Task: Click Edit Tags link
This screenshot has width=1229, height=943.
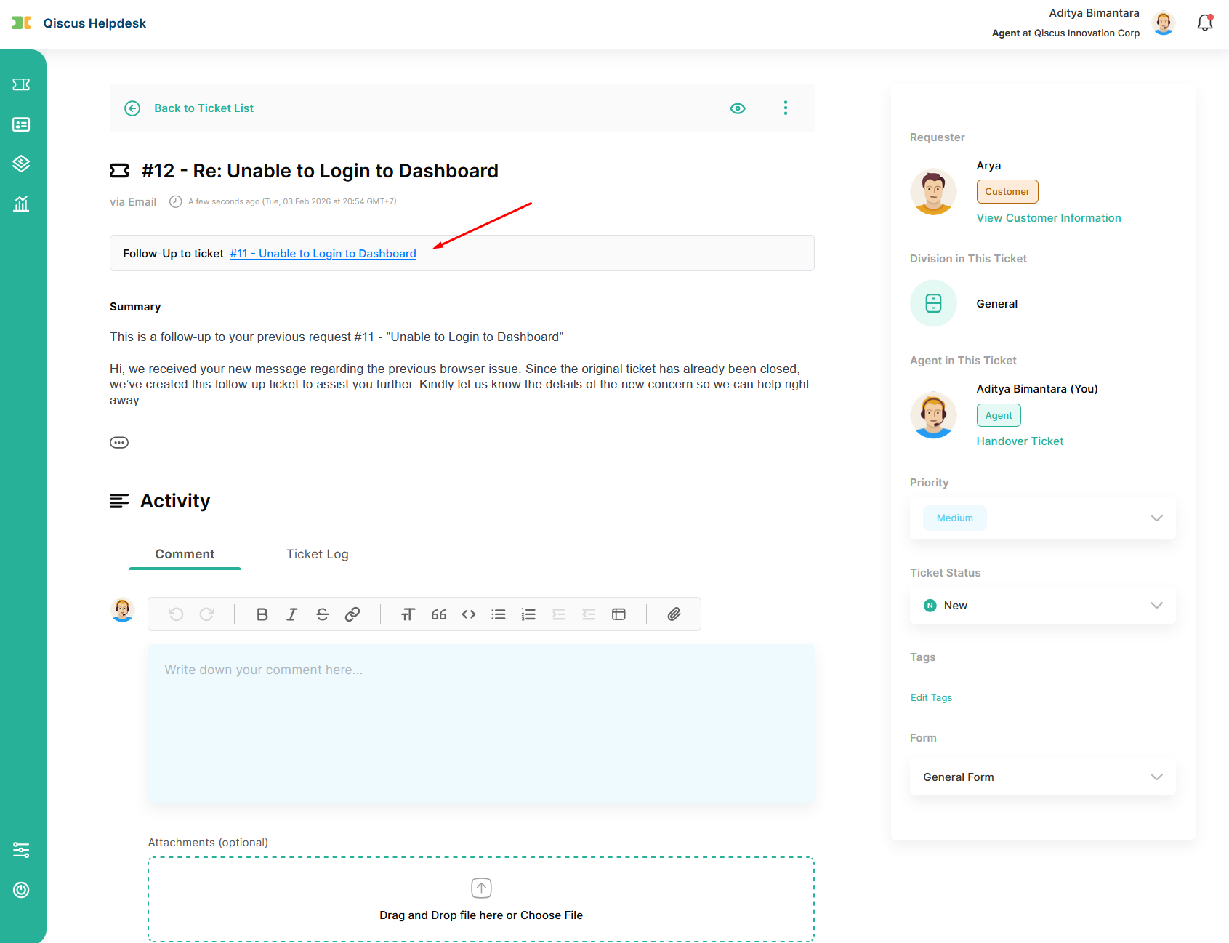Action: tap(931, 697)
